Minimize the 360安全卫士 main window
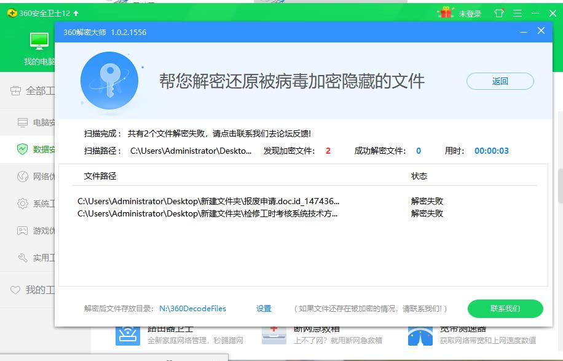The image size is (563, 361). coord(535,14)
